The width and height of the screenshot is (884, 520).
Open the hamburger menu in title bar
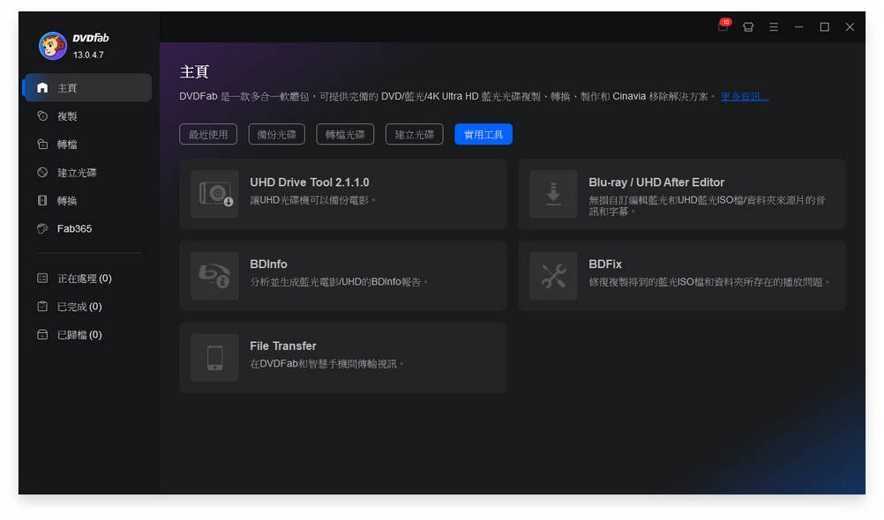click(773, 26)
